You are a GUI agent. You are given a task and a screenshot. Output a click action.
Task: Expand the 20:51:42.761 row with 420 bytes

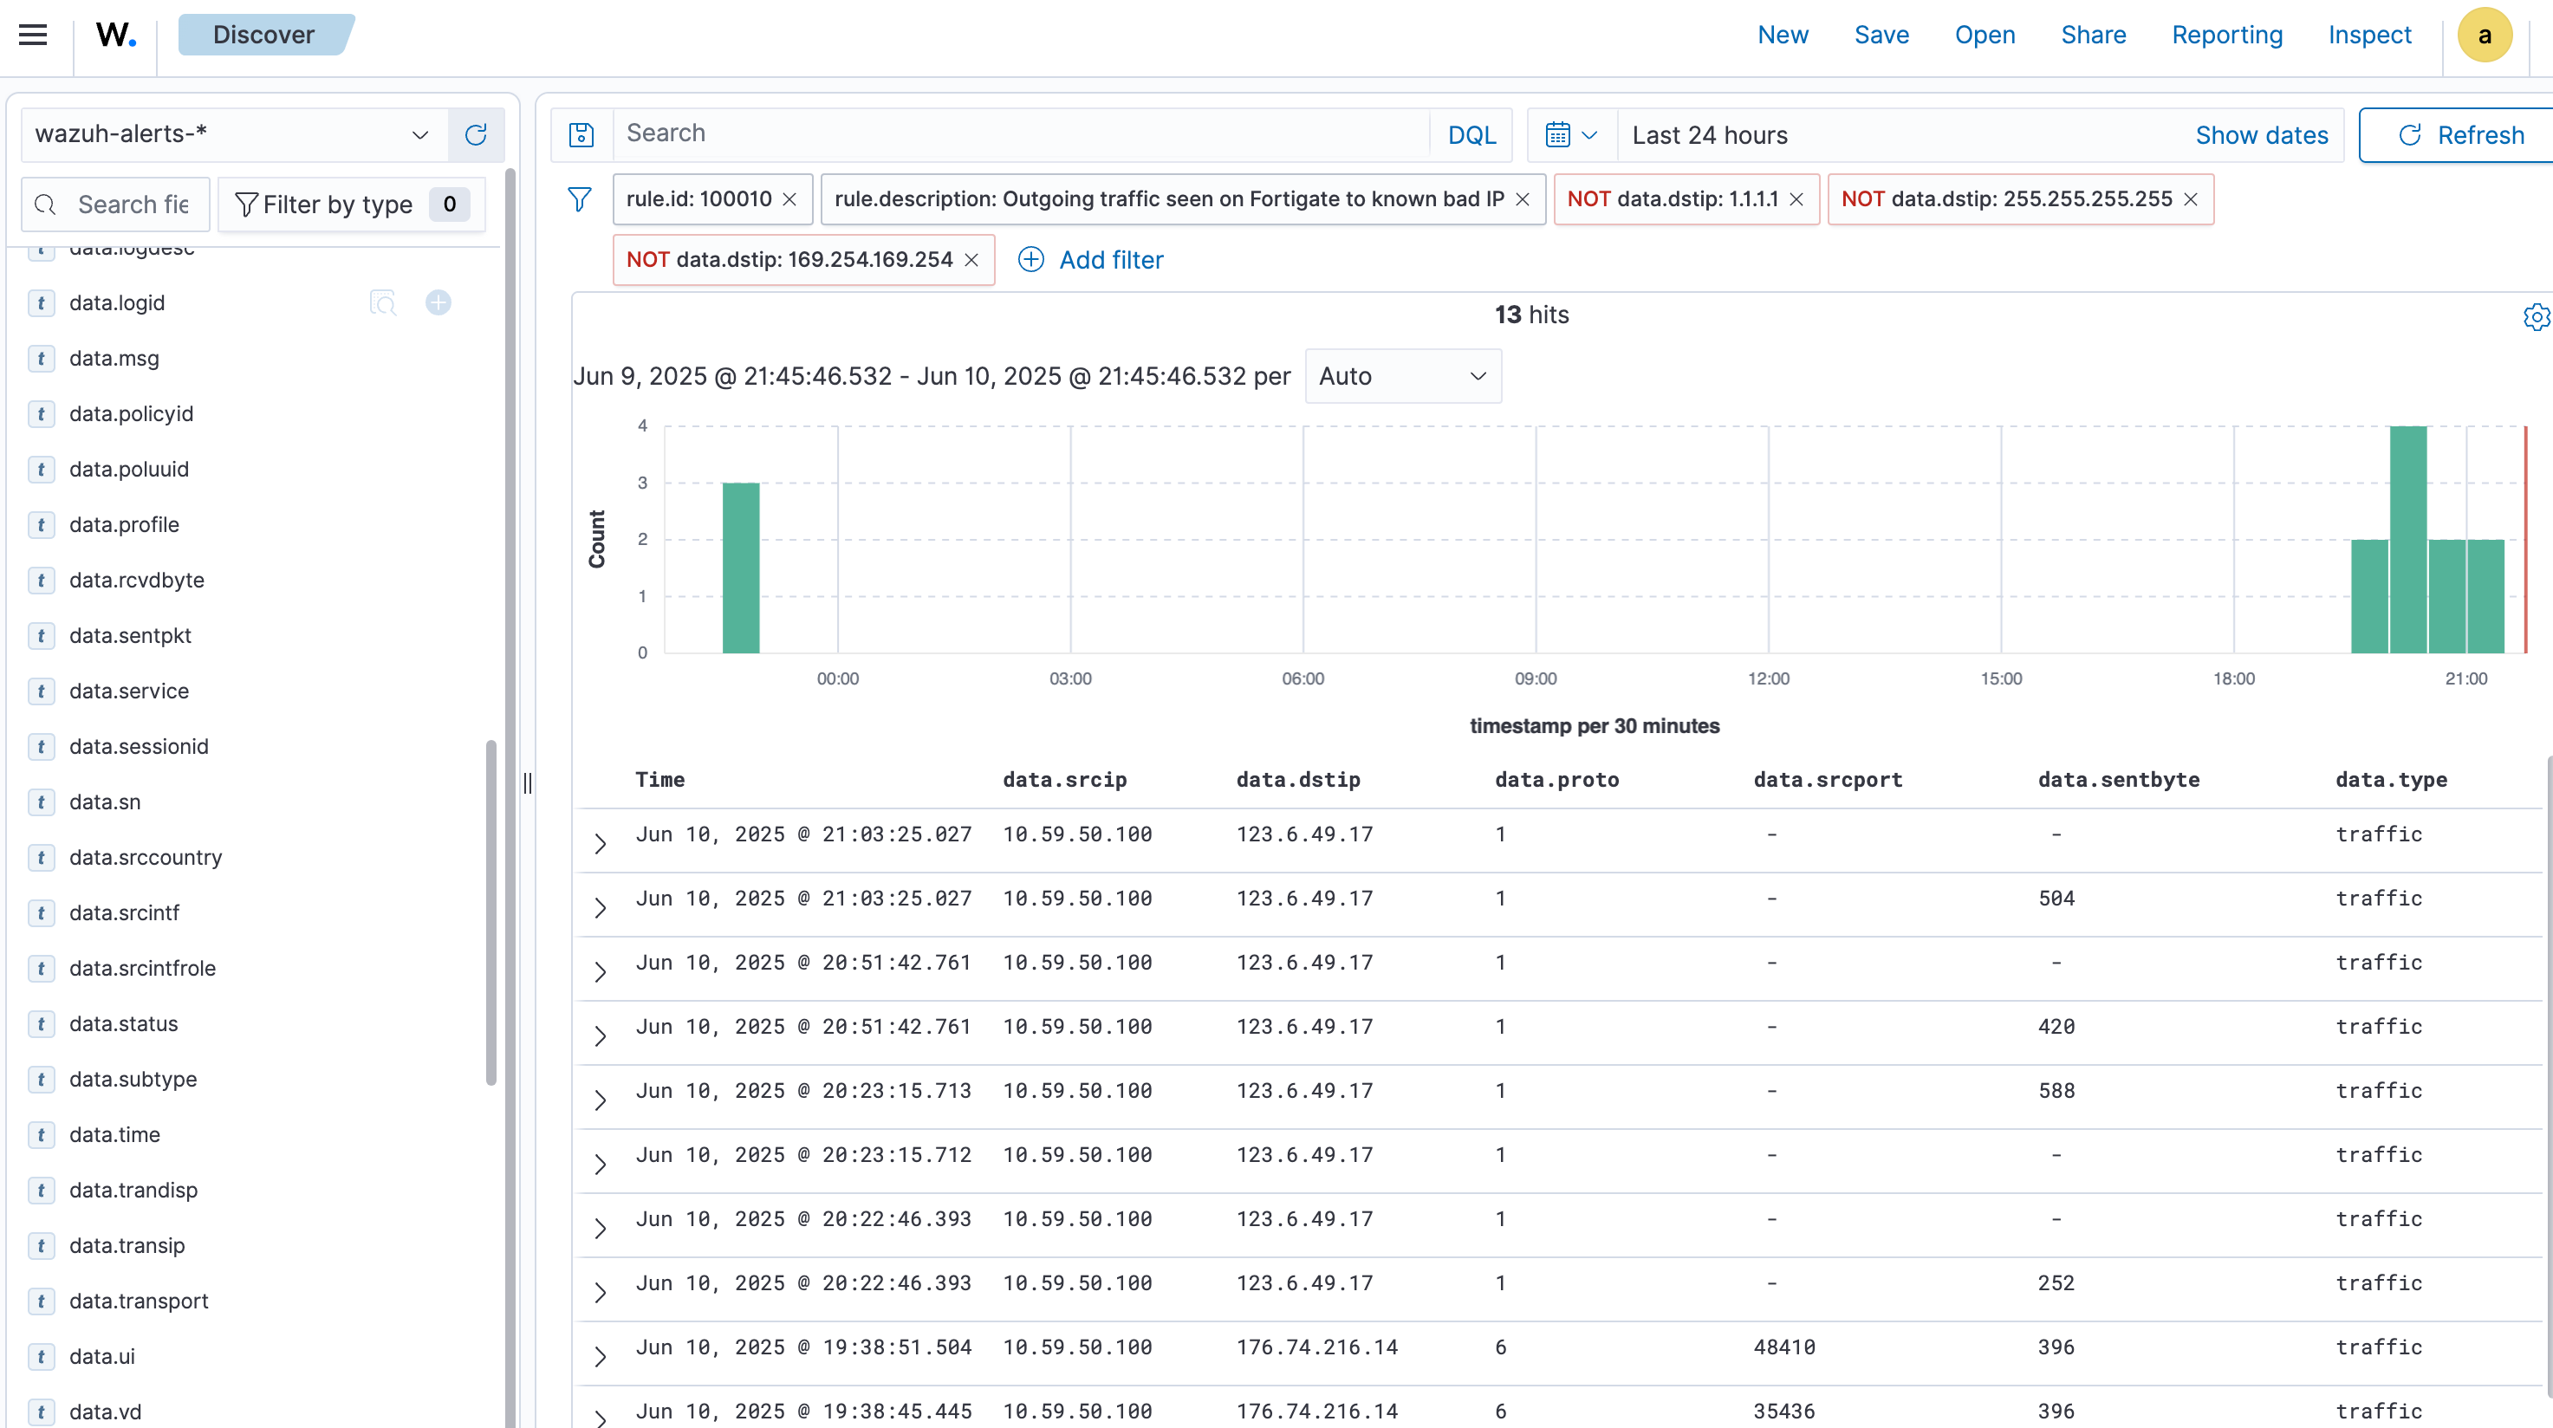pyautogui.click(x=600, y=1035)
